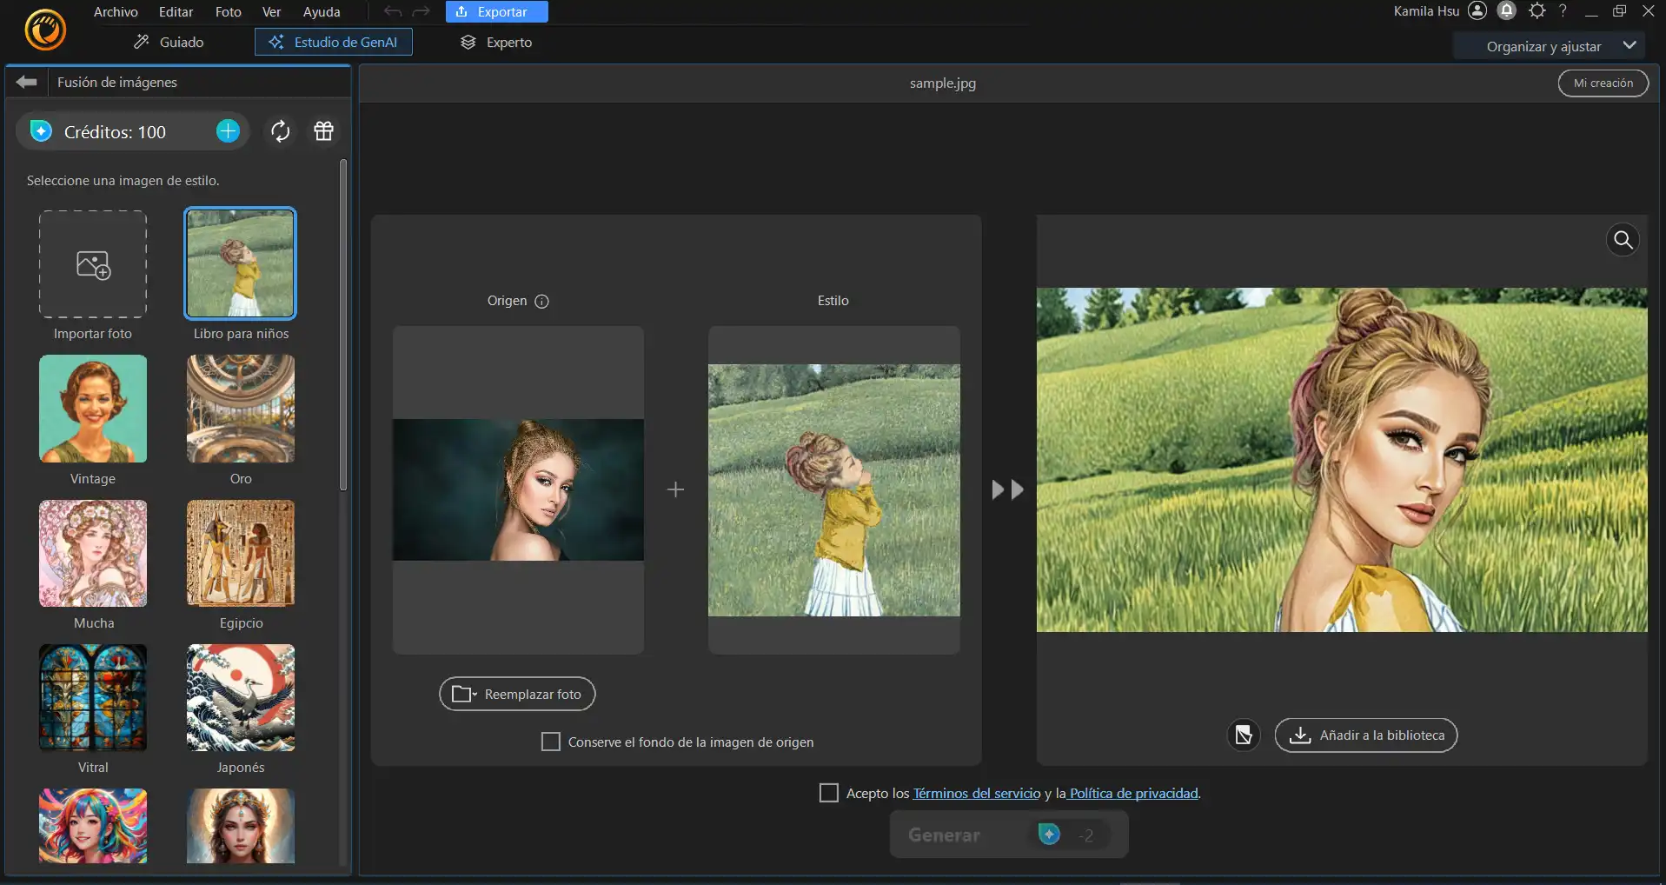Open the gift rewards icon
Image resolution: width=1666 pixels, height=885 pixels.
(x=323, y=131)
